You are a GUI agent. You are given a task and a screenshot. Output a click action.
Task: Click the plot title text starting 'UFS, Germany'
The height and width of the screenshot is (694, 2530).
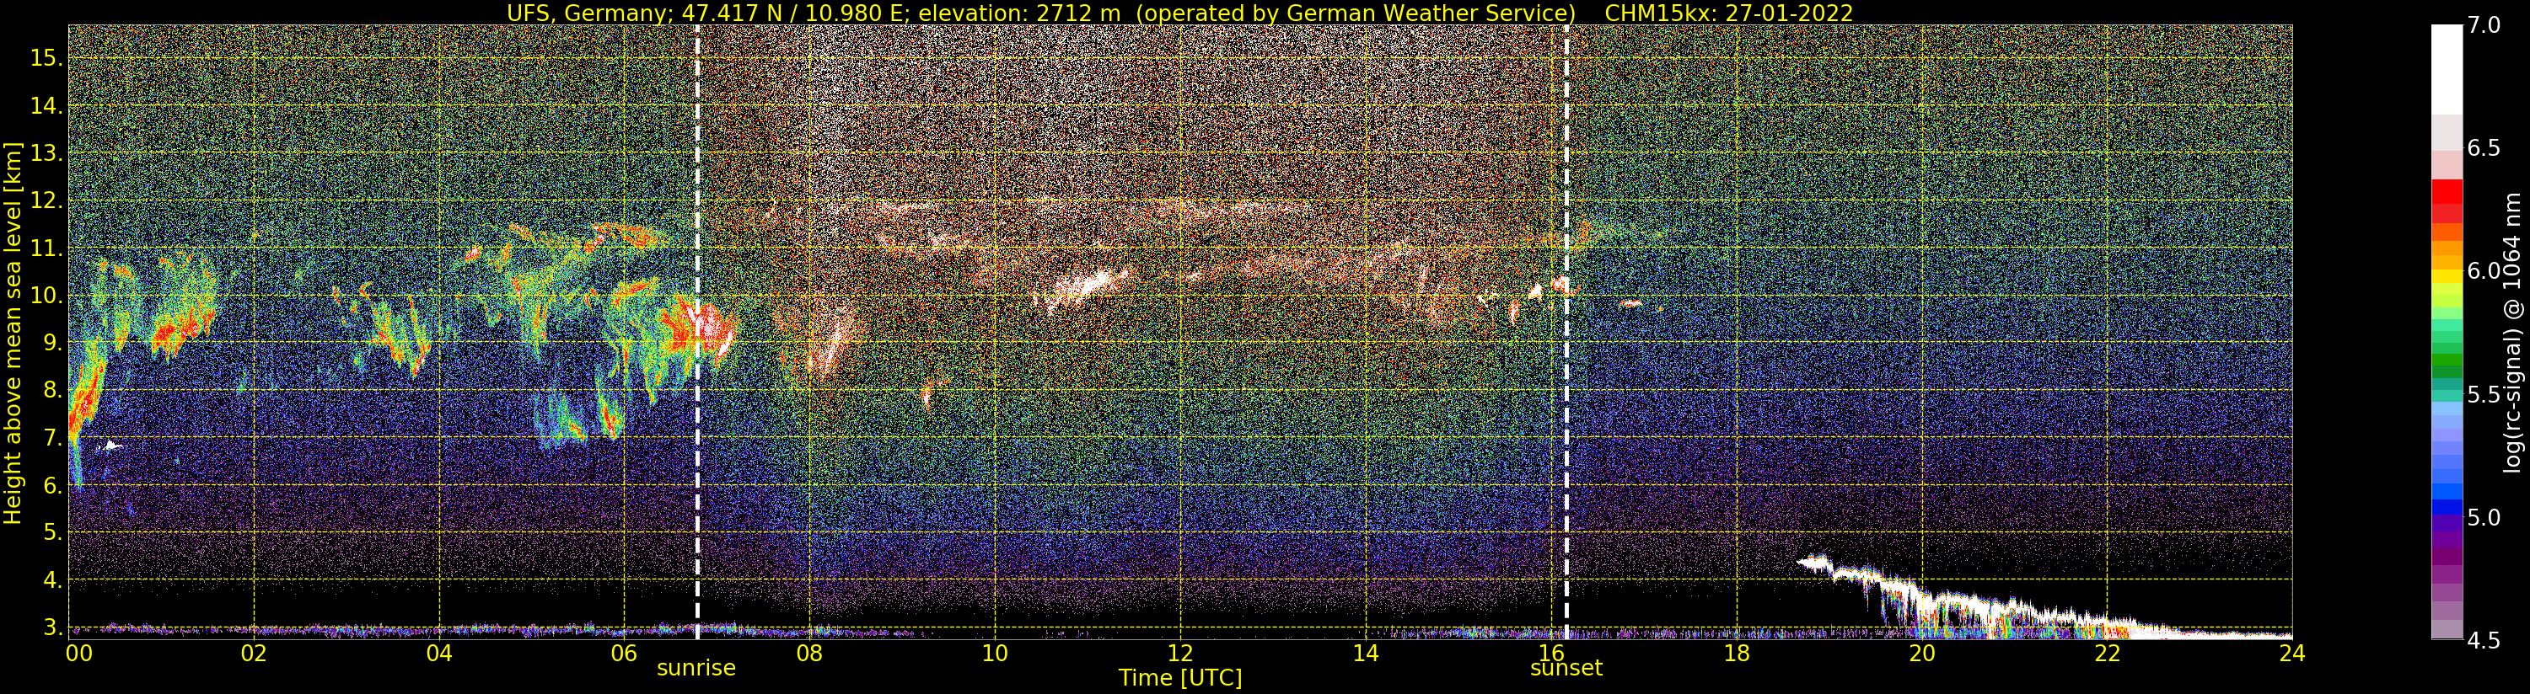[1179, 13]
